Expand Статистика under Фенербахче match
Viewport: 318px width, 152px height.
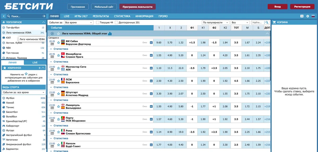[61, 62]
